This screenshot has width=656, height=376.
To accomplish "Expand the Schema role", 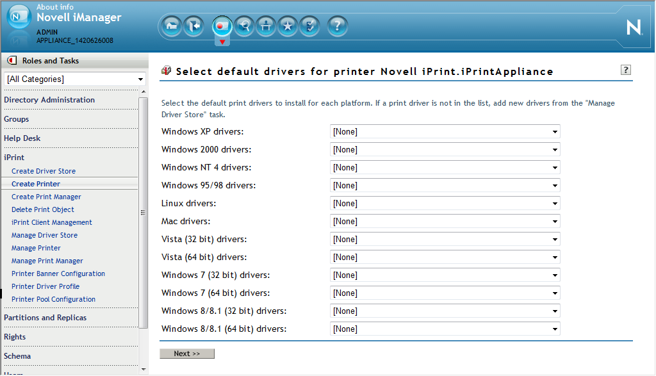I will click(17, 356).
